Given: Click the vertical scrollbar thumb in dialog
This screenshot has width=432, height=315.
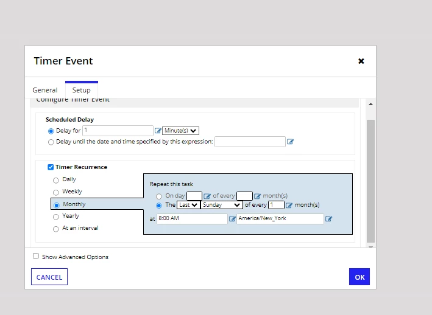Looking at the screenshot, I should 370,181.
